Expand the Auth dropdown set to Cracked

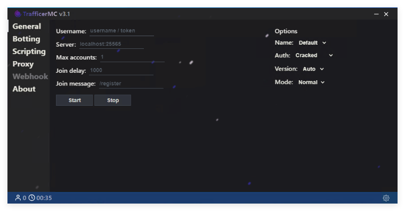coord(314,55)
